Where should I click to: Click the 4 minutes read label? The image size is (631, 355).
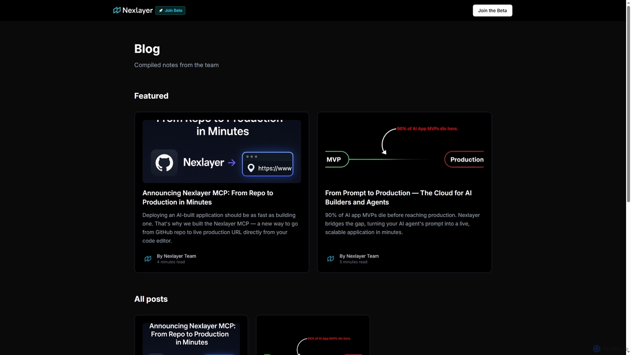pos(171,262)
